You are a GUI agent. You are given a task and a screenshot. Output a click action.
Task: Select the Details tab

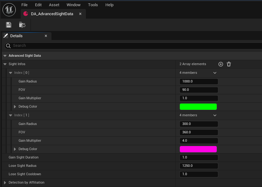coord(27,36)
